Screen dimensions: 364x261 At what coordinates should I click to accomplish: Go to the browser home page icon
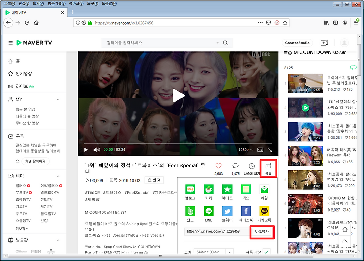(36, 23)
